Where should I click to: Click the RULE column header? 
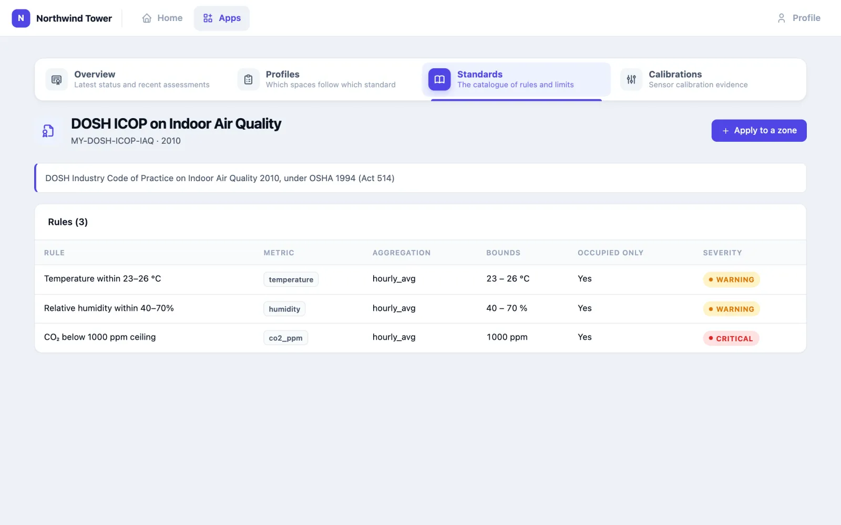[55, 253]
